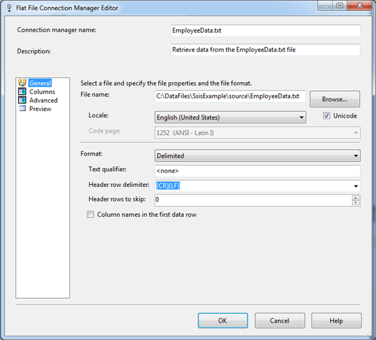Click the Preview page icon
The width and height of the screenshot is (376, 340).
[23, 109]
